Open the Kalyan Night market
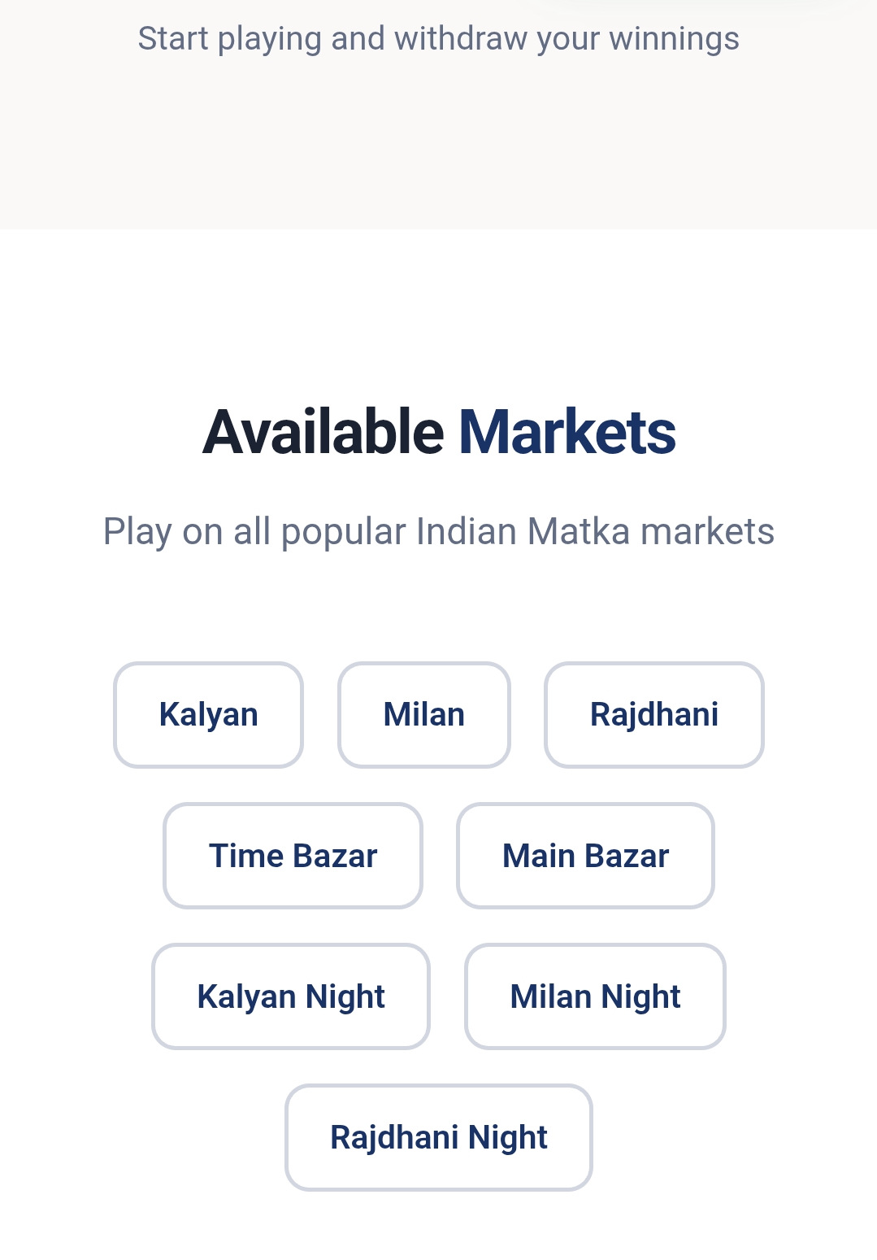 coord(290,996)
